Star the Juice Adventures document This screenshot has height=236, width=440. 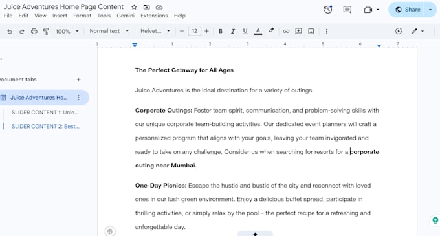pyautogui.click(x=134, y=7)
